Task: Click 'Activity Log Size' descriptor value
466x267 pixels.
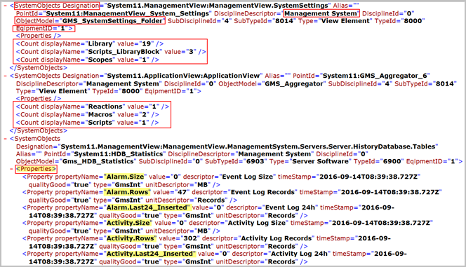Action: 256,223
